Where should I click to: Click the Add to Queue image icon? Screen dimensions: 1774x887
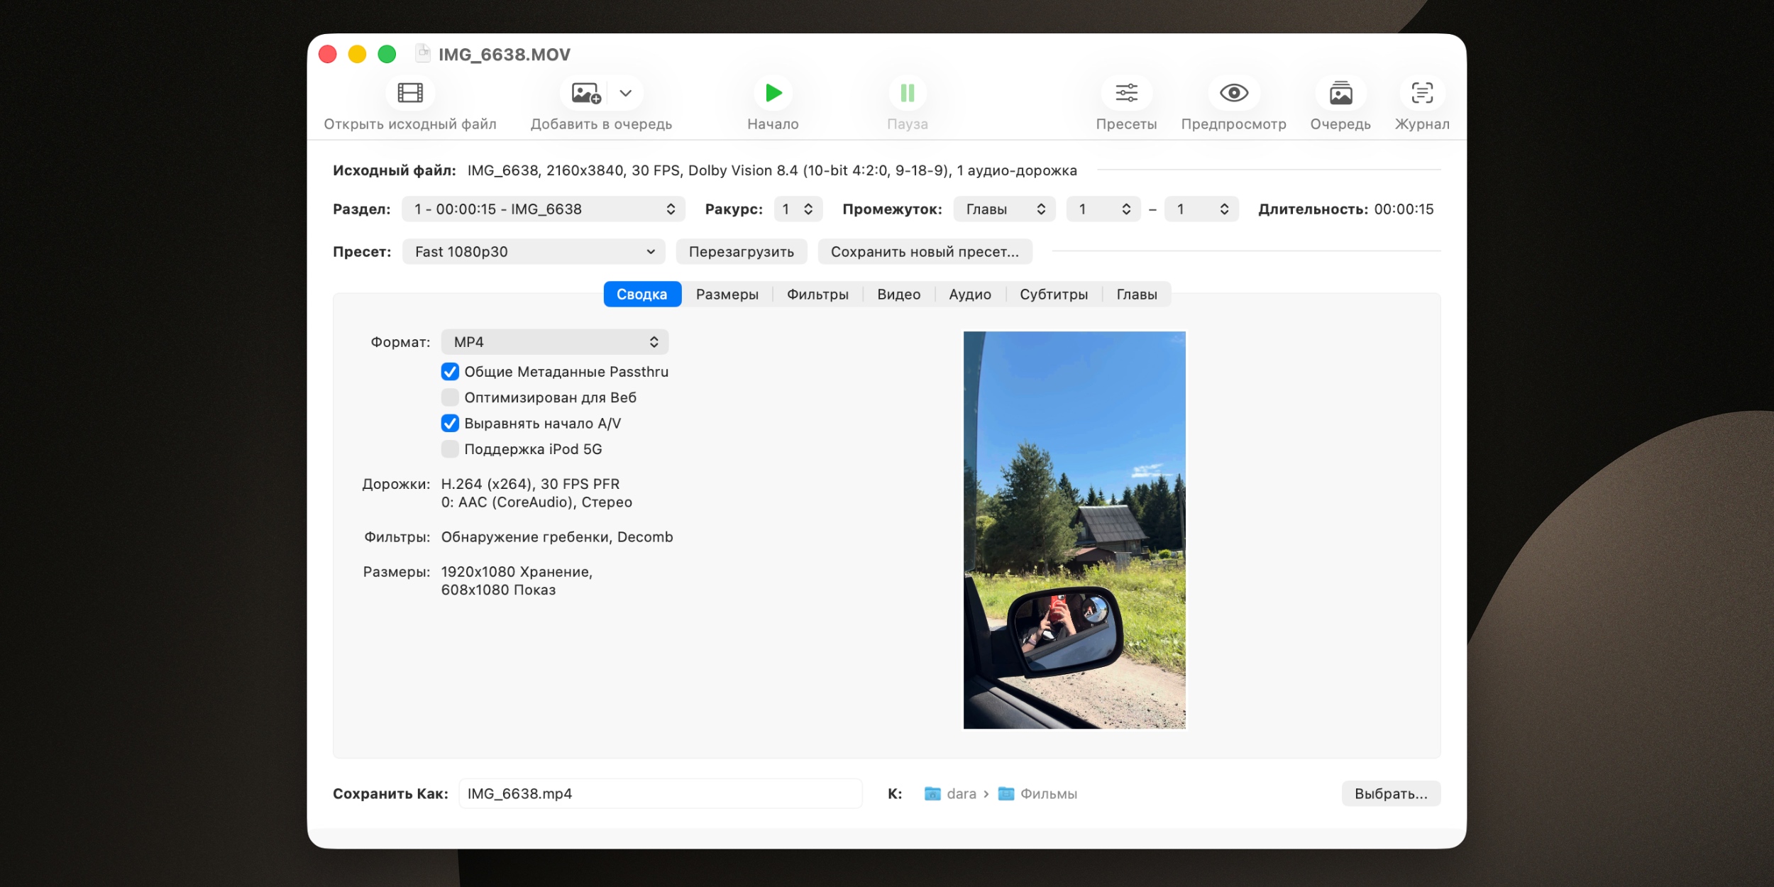(x=586, y=93)
